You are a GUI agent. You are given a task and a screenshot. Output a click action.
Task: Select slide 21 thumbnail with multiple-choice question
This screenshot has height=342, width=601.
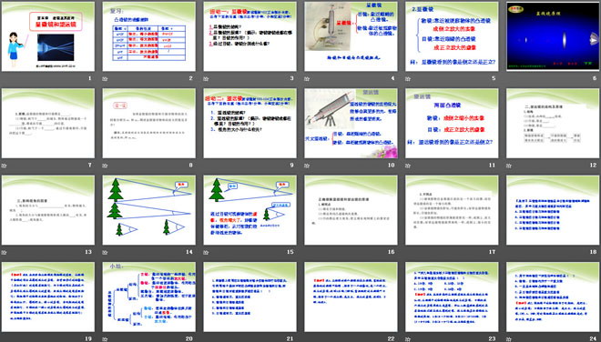coord(250,297)
